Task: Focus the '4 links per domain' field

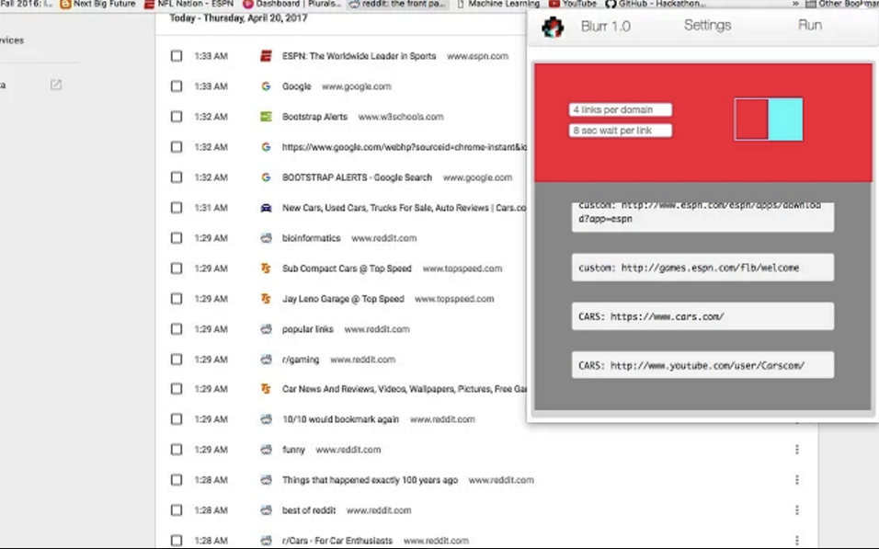Action: (x=620, y=110)
